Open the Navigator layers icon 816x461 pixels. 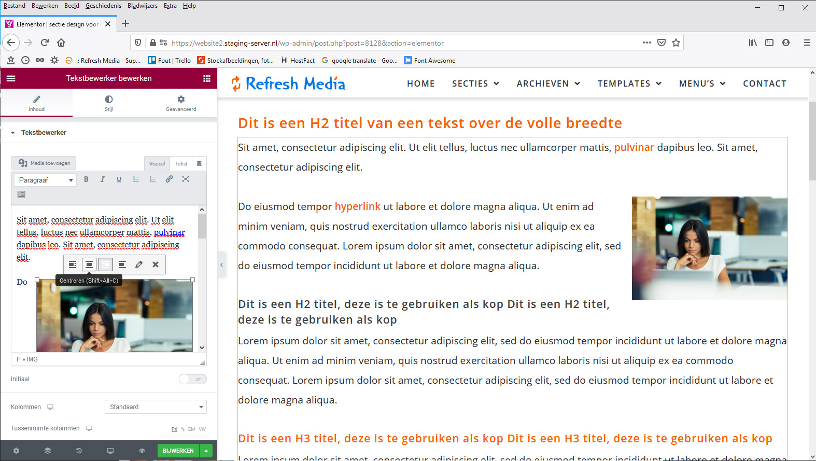click(48, 451)
